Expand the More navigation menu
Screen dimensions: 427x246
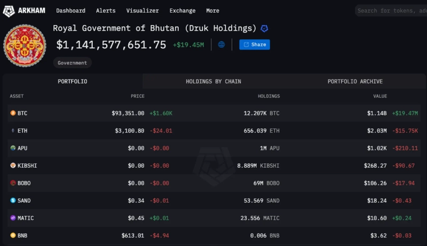point(212,11)
